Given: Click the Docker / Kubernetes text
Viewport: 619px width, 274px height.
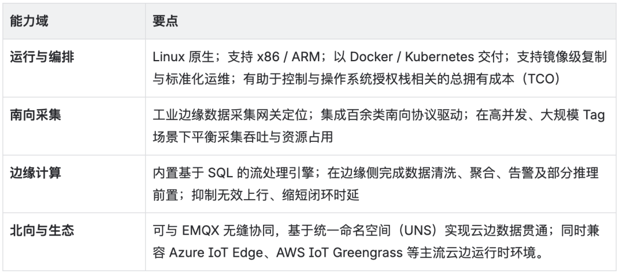Looking at the screenshot, I should [x=412, y=58].
